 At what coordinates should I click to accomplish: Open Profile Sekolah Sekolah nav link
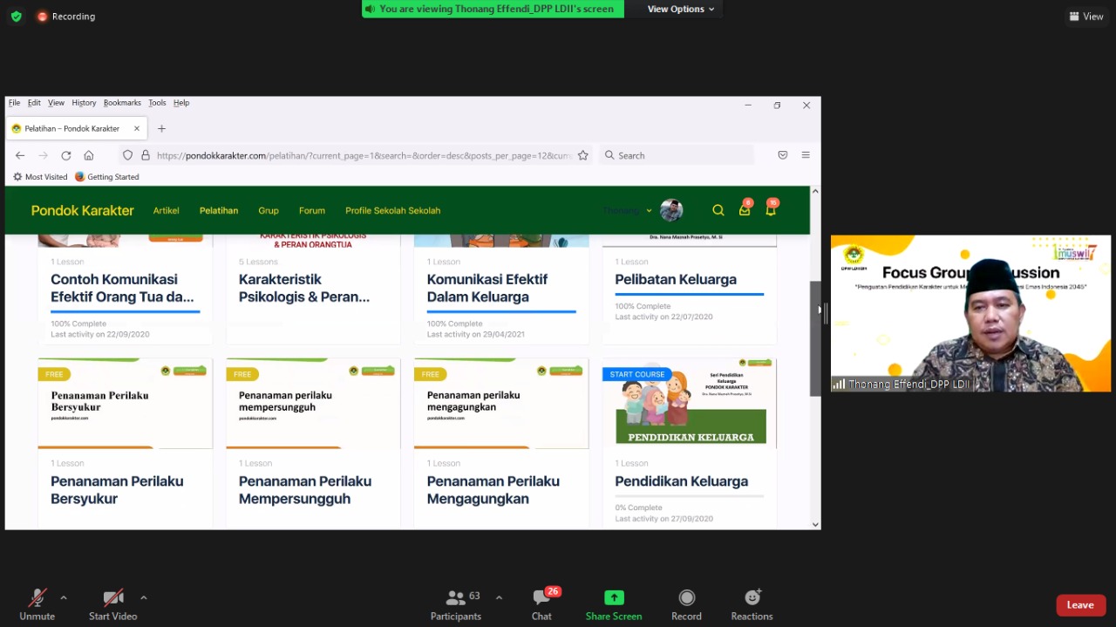(x=392, y=210)
